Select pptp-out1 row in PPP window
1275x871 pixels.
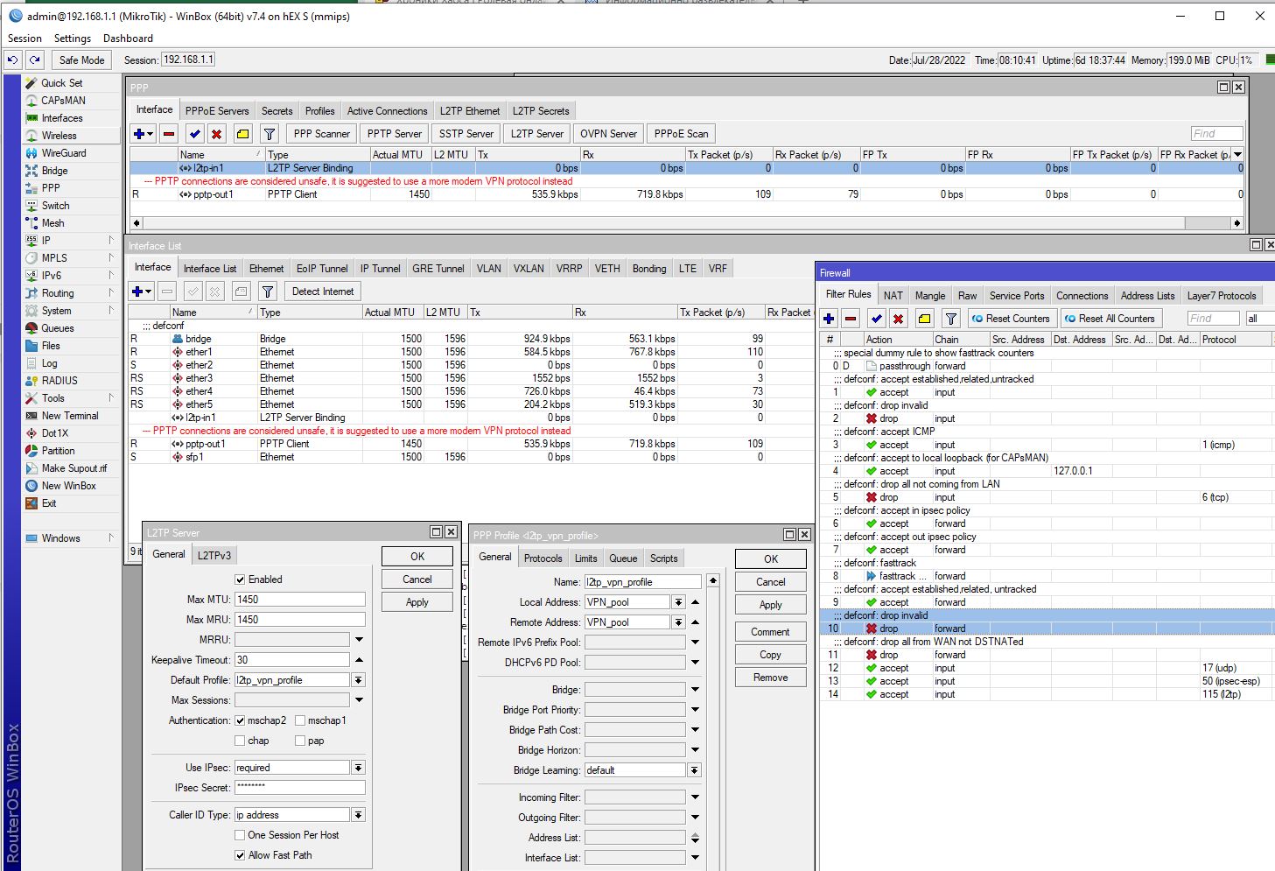687,194
